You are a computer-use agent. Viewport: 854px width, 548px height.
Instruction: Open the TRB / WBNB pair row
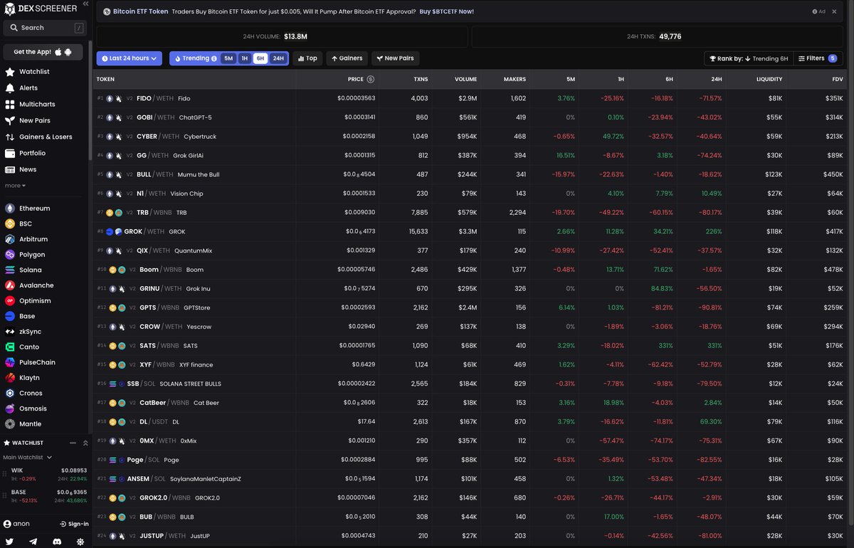(x=471, y=212)
